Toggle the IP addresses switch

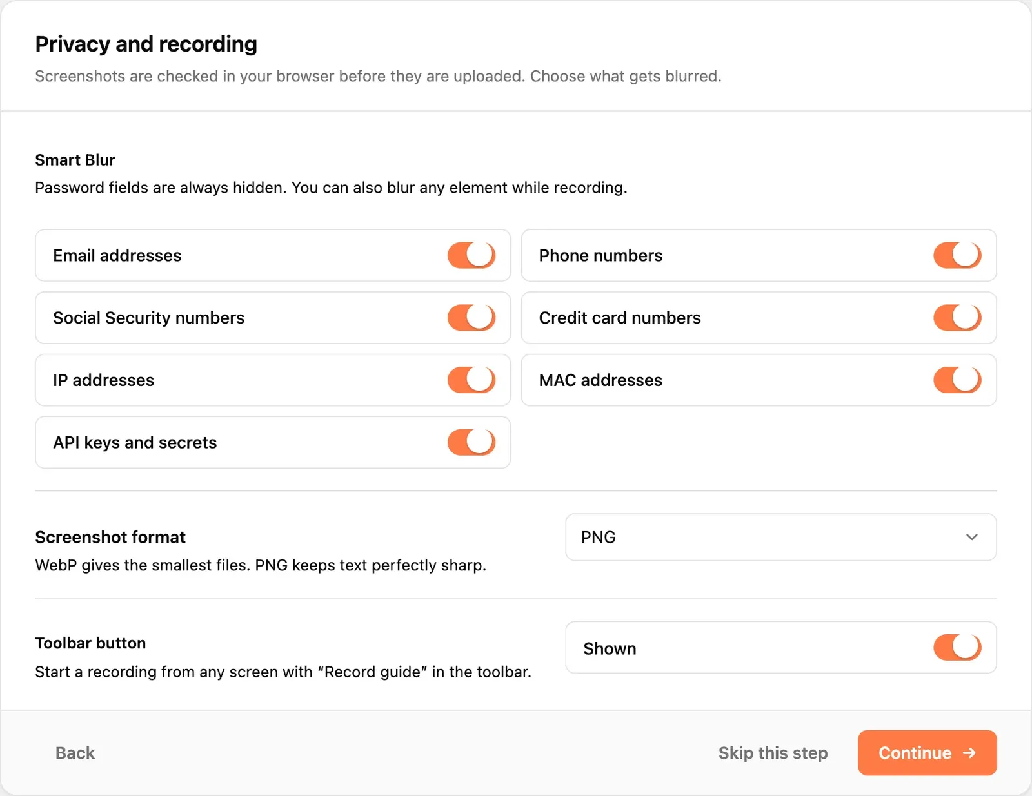pos(471,380)
